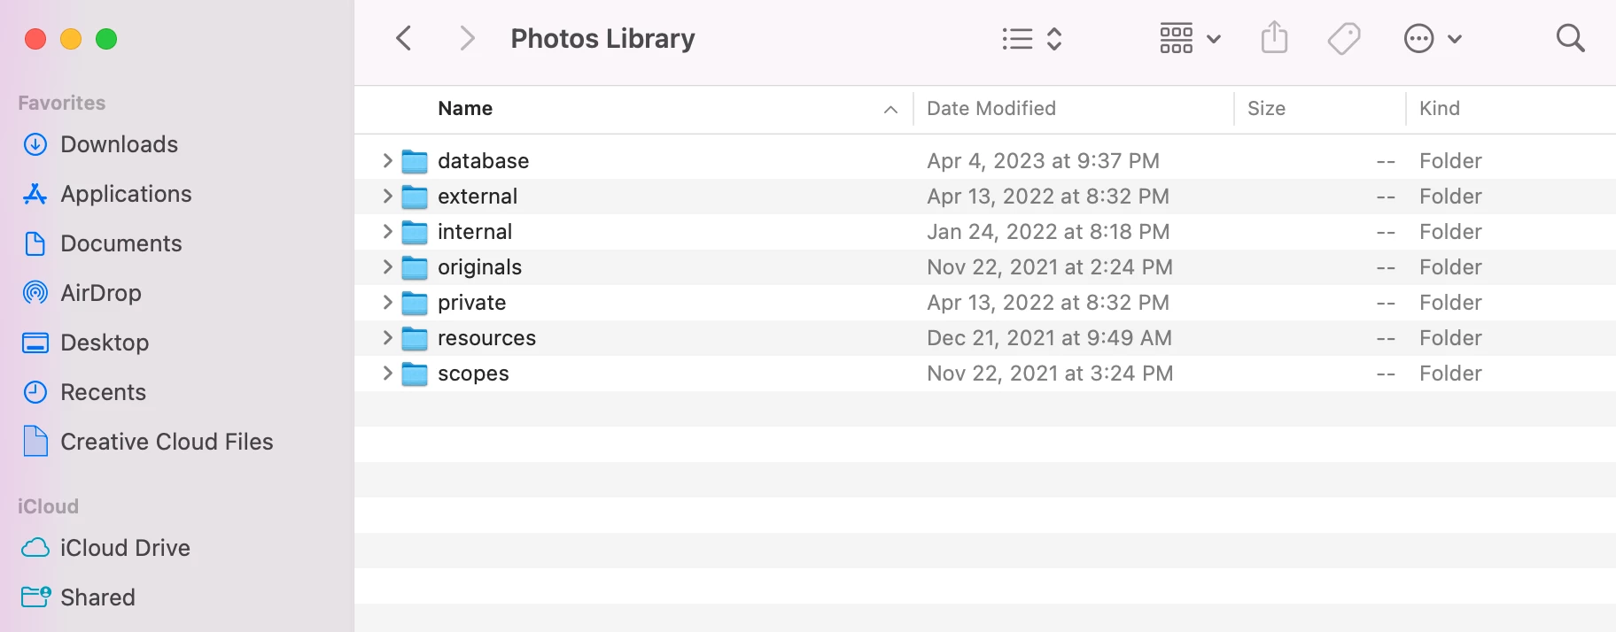This screenshot has width=1616, height=632.
Task: Expand the scopes folder chevron
Action: (387, 373)
